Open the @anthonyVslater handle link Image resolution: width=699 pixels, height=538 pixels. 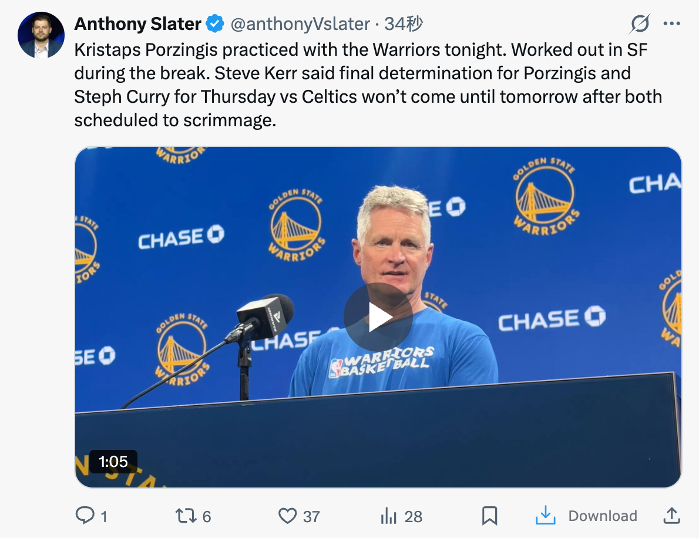tap(300, 24)
